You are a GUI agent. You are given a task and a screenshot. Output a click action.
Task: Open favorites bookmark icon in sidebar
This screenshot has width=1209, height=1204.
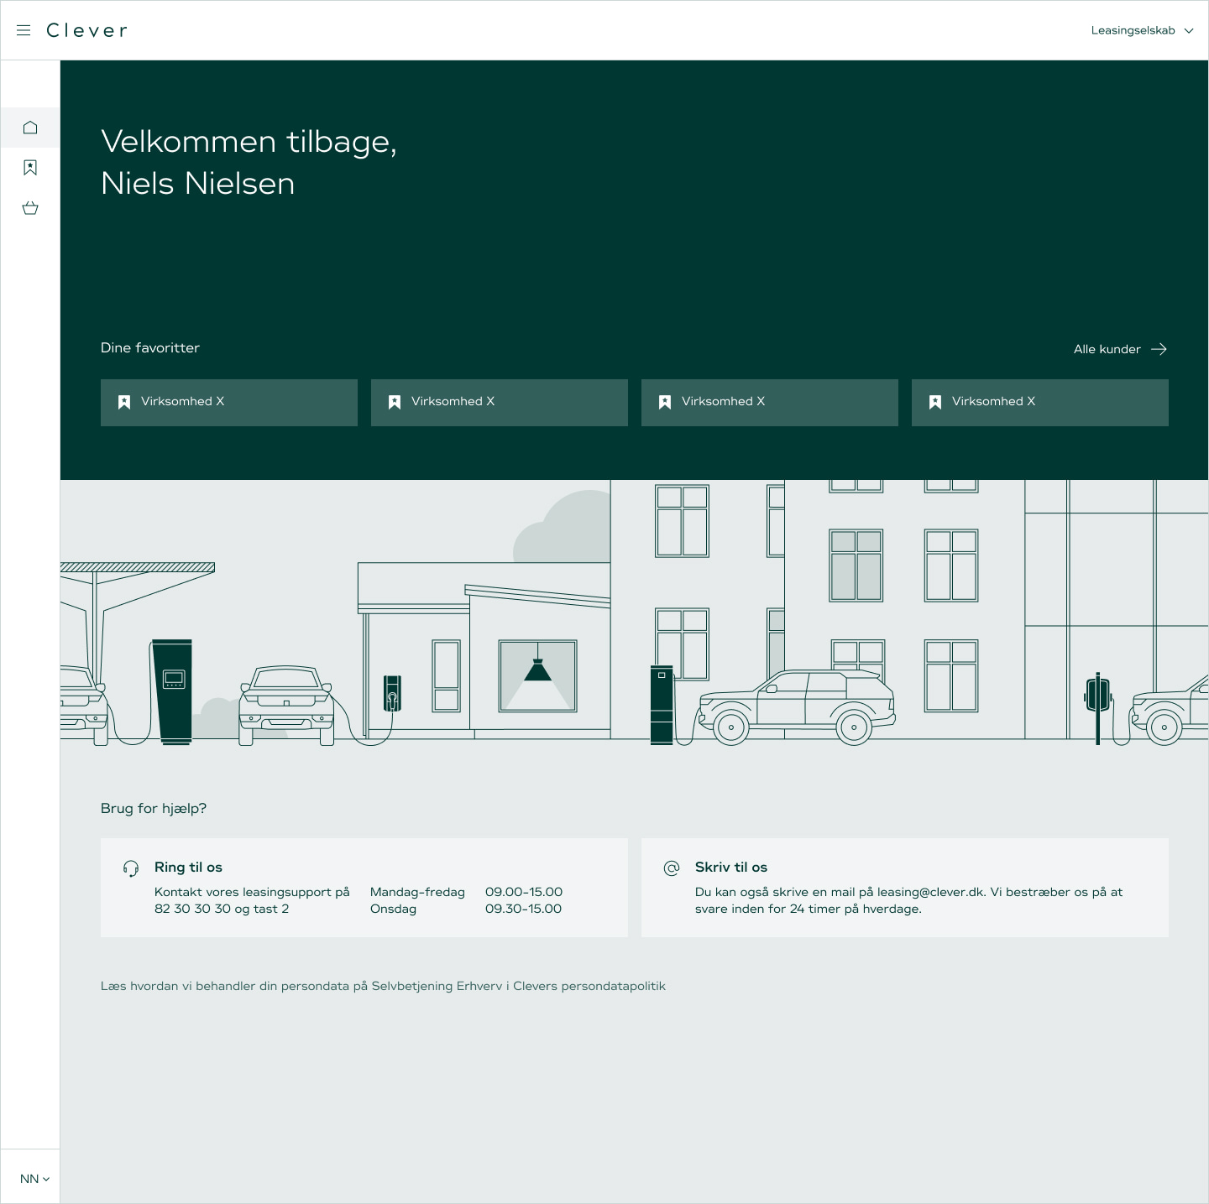click(x=30, y=168)
